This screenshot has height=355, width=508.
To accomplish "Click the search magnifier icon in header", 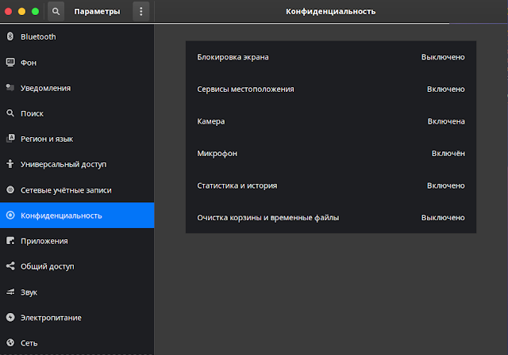I will 56,12.
